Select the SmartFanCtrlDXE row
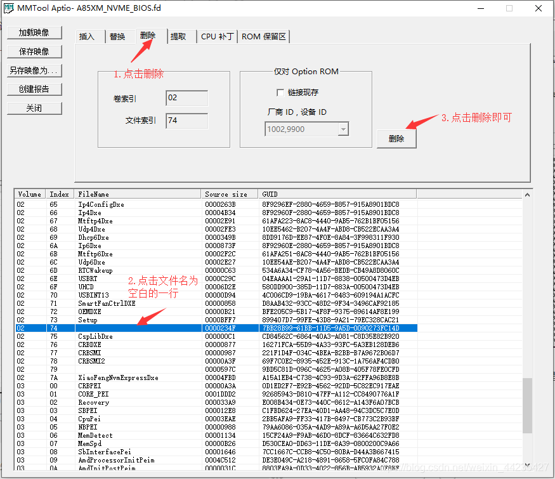This screenshot has height=479, width=555. (216, 304)
